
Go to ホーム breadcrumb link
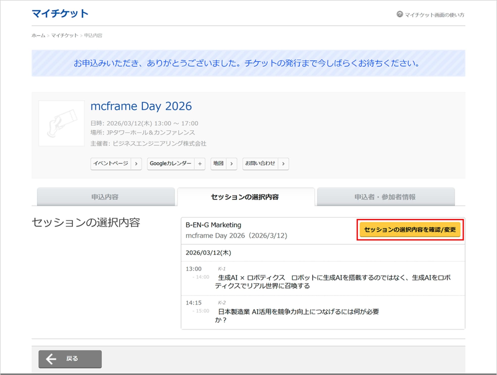(38, 36)
